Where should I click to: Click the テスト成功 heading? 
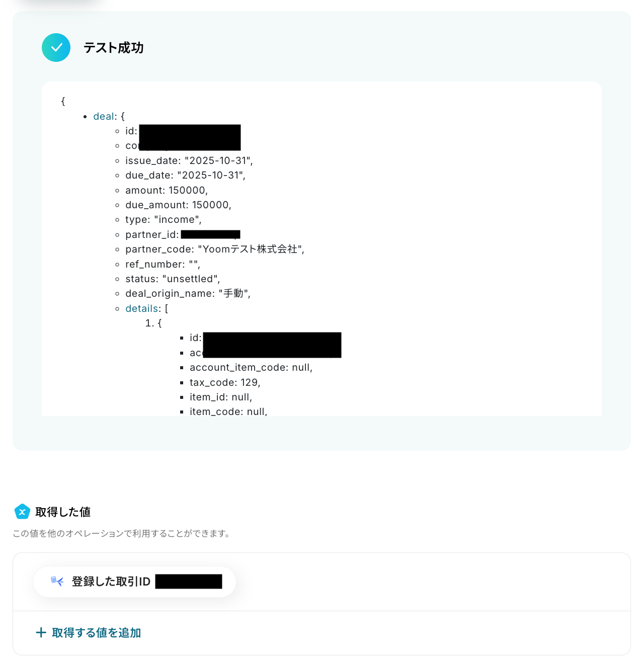[x=114, y=48]
